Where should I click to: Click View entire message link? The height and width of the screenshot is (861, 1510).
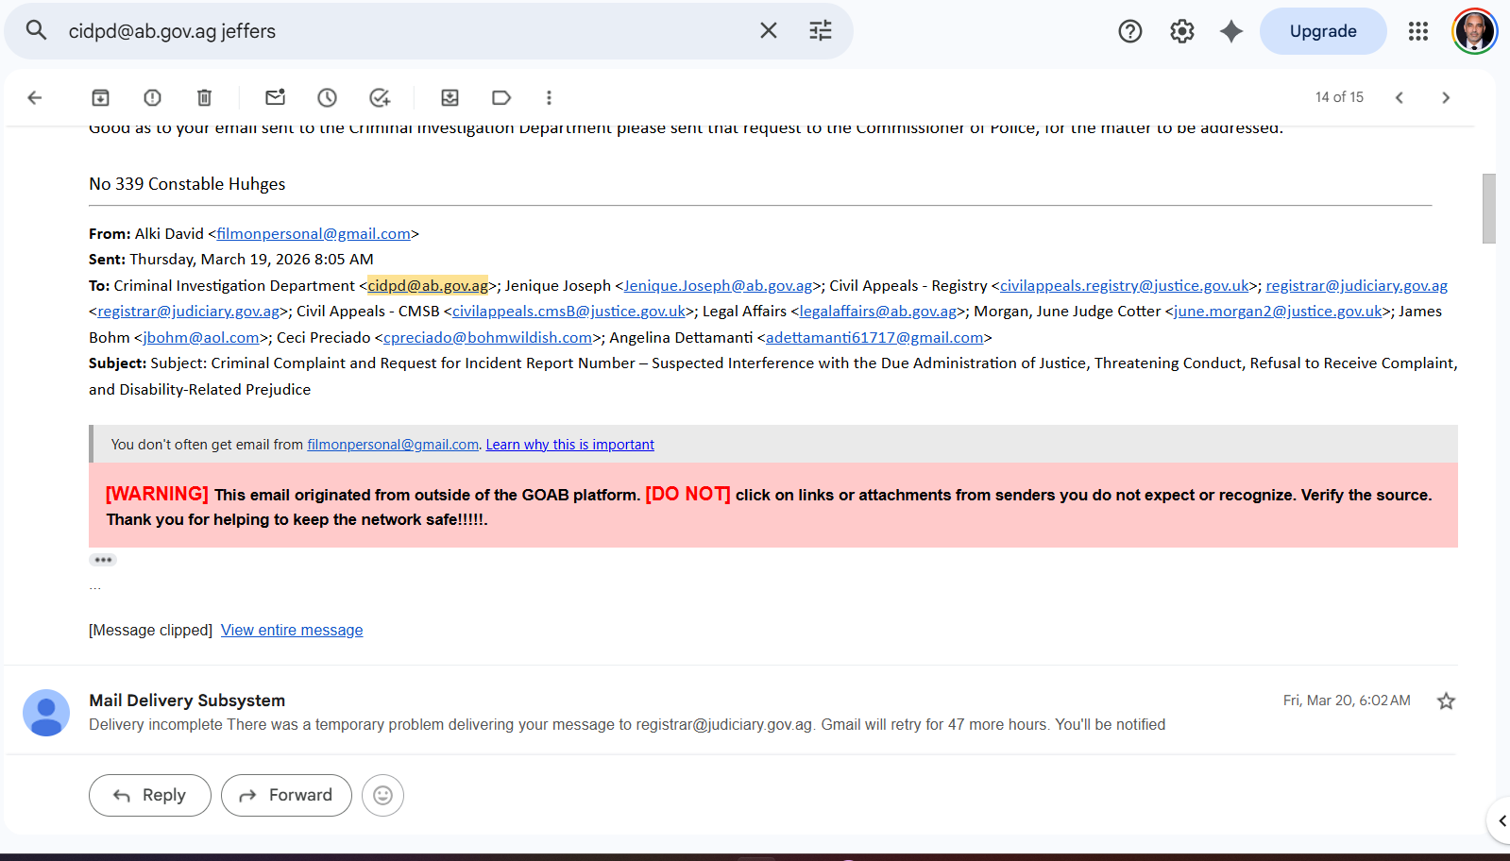(x=292, y=630)
